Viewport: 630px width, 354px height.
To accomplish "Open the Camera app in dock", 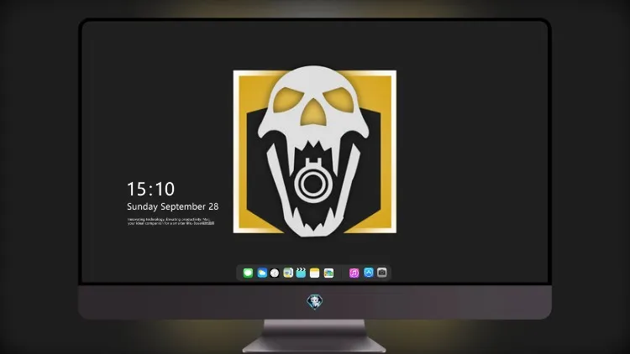I will tap(382, 273).
